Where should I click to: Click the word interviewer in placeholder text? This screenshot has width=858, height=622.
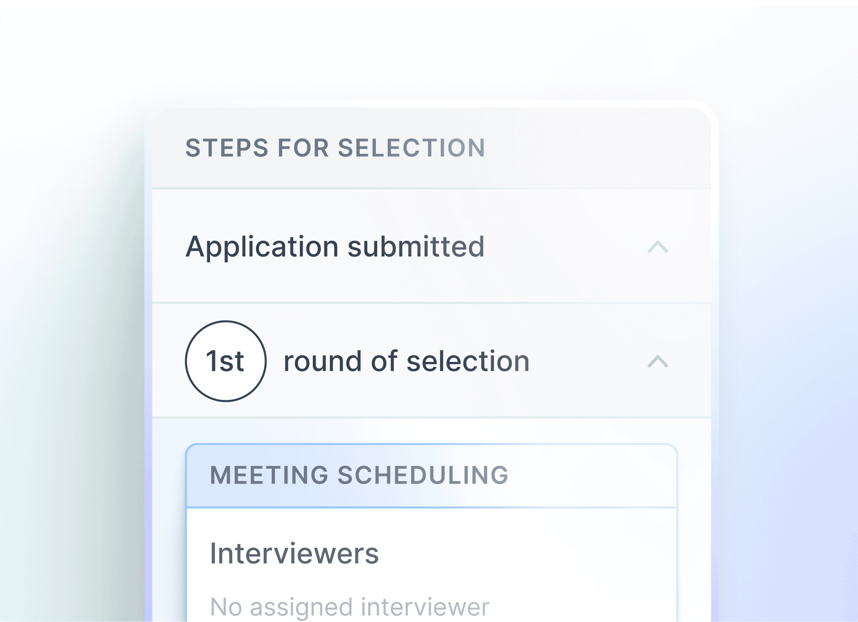[425, 607]
